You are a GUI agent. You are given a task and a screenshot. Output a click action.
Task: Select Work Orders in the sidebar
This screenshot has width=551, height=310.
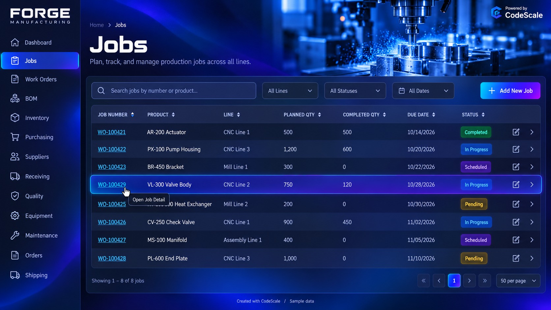[40, 79]
